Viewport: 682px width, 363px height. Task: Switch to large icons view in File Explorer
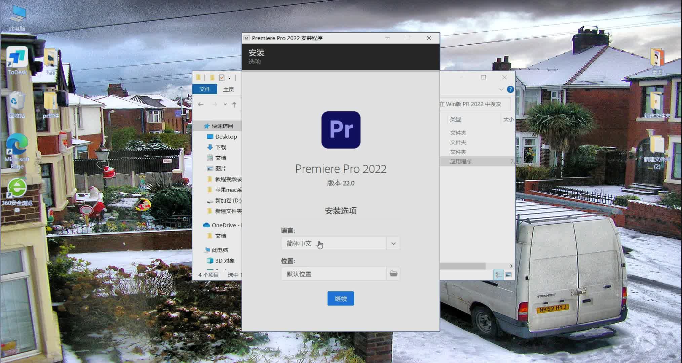pos(508,275)
